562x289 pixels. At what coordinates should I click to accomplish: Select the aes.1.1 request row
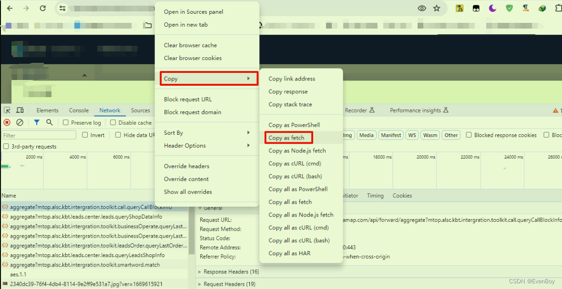point(94,274)
